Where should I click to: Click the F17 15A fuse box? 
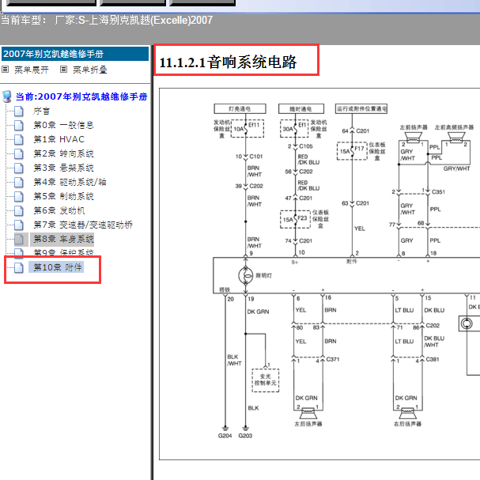point(352,151)
